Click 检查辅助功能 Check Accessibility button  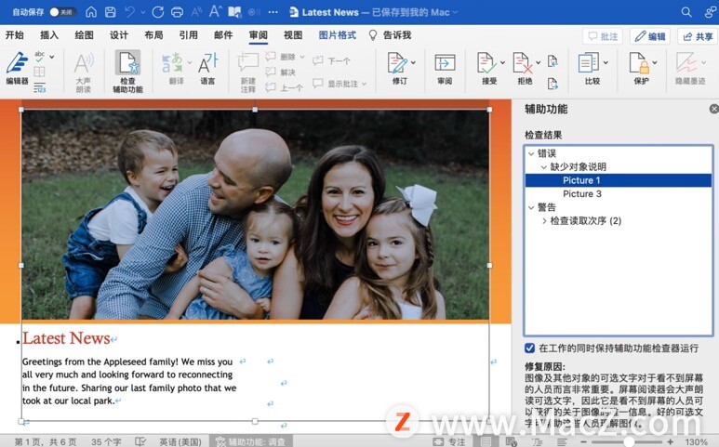point(127,72)
